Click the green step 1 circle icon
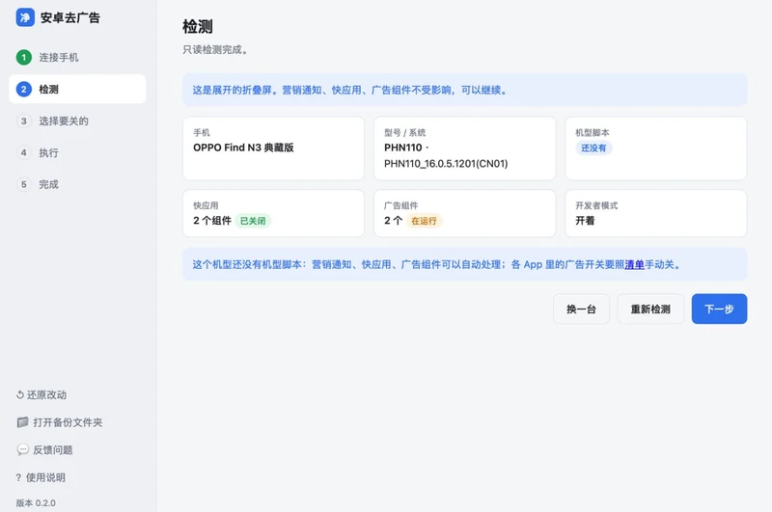This screenshot has height=512, width=772. pos(23,58)
